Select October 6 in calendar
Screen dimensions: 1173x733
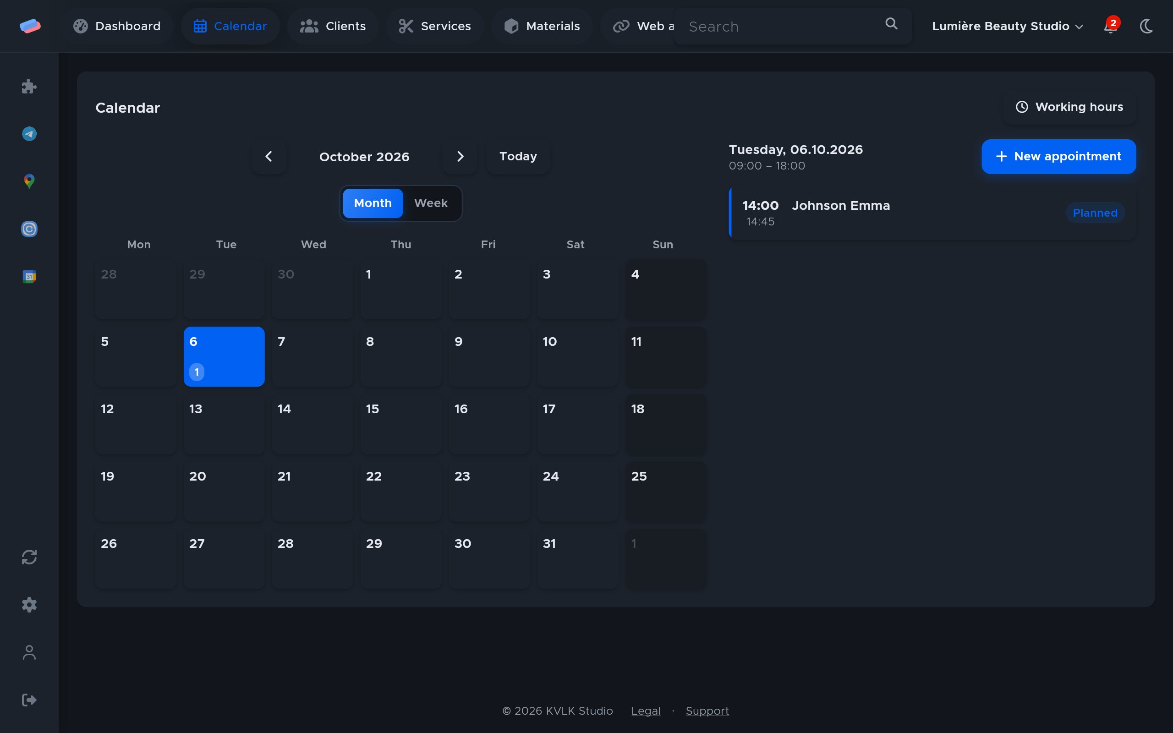point(224,356)
